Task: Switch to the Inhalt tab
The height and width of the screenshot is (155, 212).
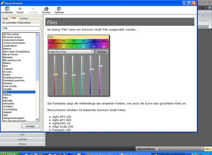Action: [x=5, y=18]
